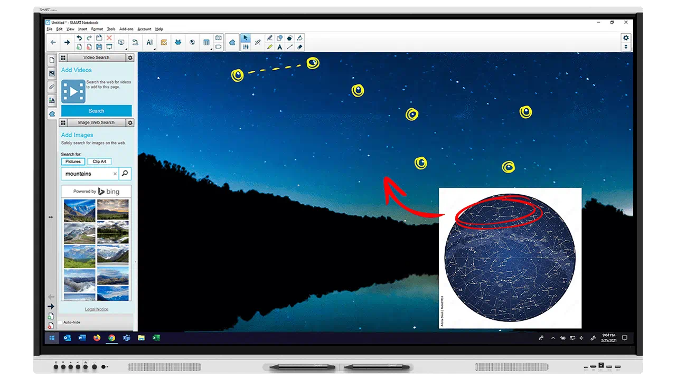Select the Pens tool
The width and height of the screenshot is (676, 380).
[x=269, y=38]
